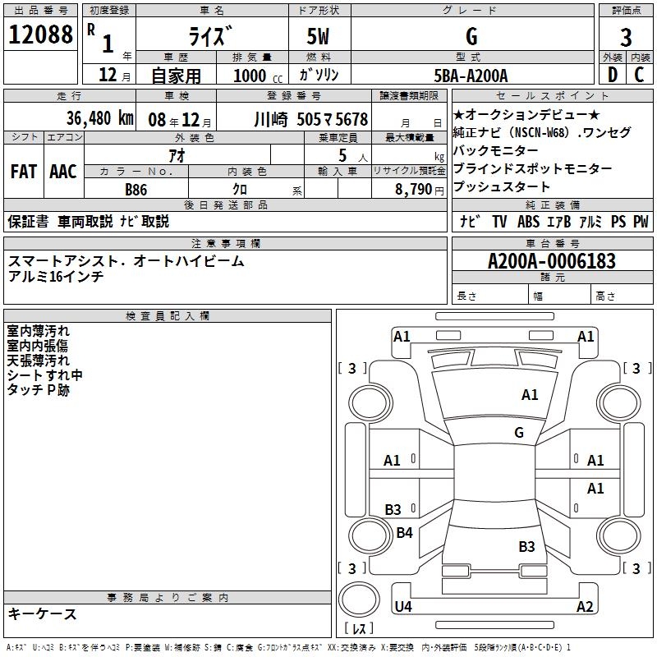Click the A2 scratch mark on diagram
This screenshot has width=657, height=657.
click(x=585, y=606)
